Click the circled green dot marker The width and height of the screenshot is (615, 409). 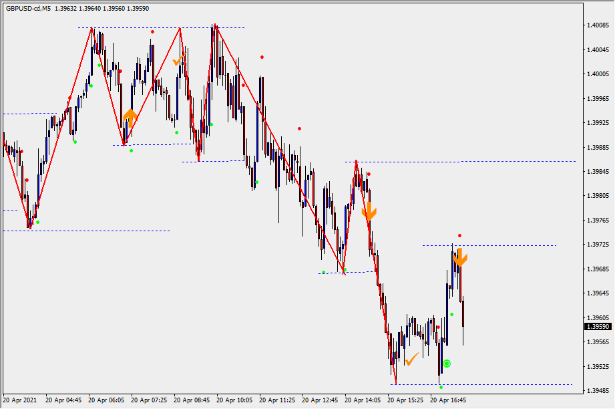click(447, 364)
